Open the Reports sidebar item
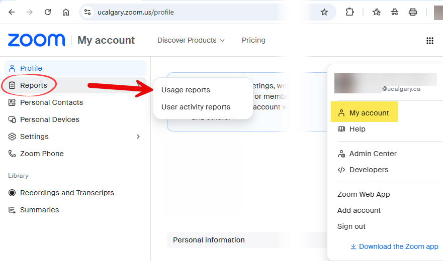 click(75, 85)
